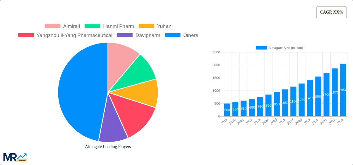
Task: Click the Almagate Size (million) legend text
Action: click(286, 48)
